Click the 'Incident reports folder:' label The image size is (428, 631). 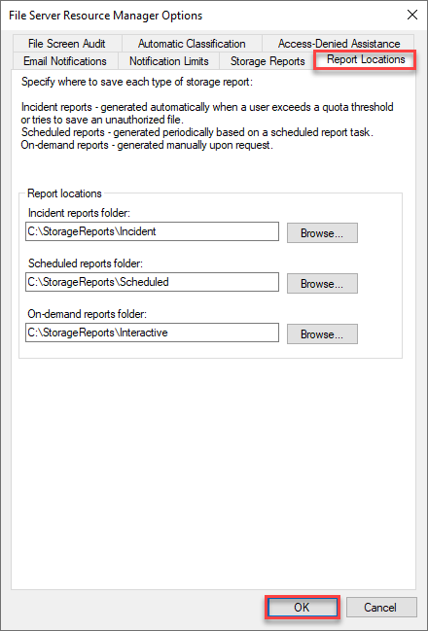point(80,213)
